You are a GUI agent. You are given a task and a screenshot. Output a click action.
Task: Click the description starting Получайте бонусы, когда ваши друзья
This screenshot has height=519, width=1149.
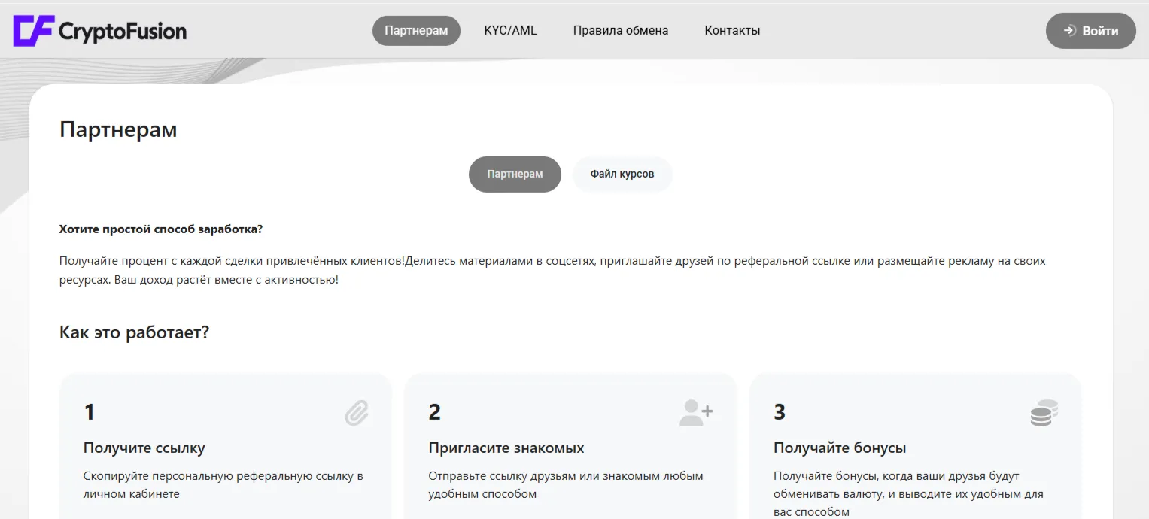tap(908, 494)
